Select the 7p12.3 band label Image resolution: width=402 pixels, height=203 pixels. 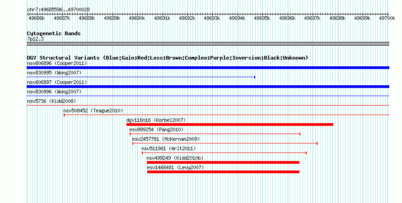pos(35,39)
